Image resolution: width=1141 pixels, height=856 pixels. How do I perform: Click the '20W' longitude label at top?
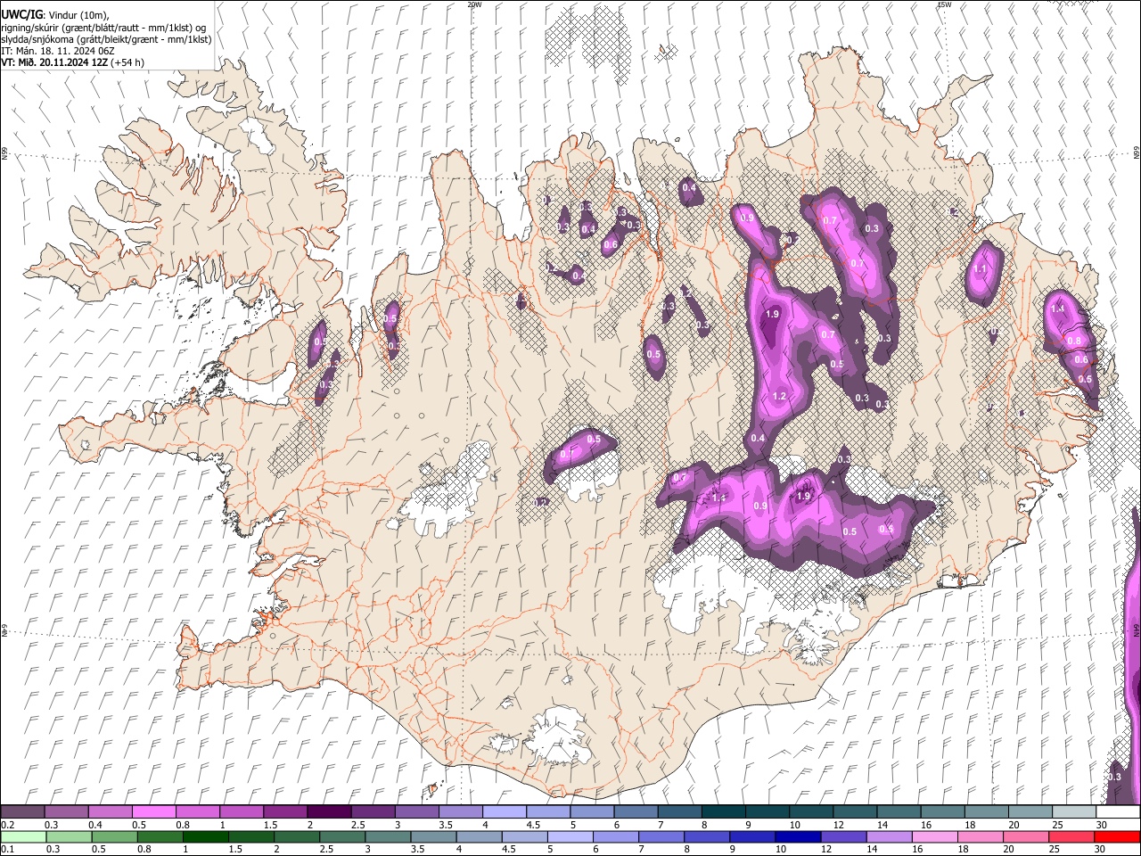click(x=474, y=4)
